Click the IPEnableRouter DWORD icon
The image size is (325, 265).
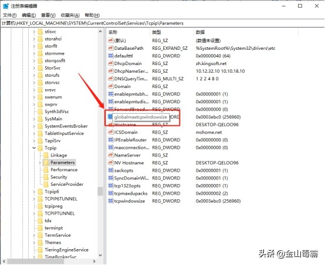click(x=111, y=140)
